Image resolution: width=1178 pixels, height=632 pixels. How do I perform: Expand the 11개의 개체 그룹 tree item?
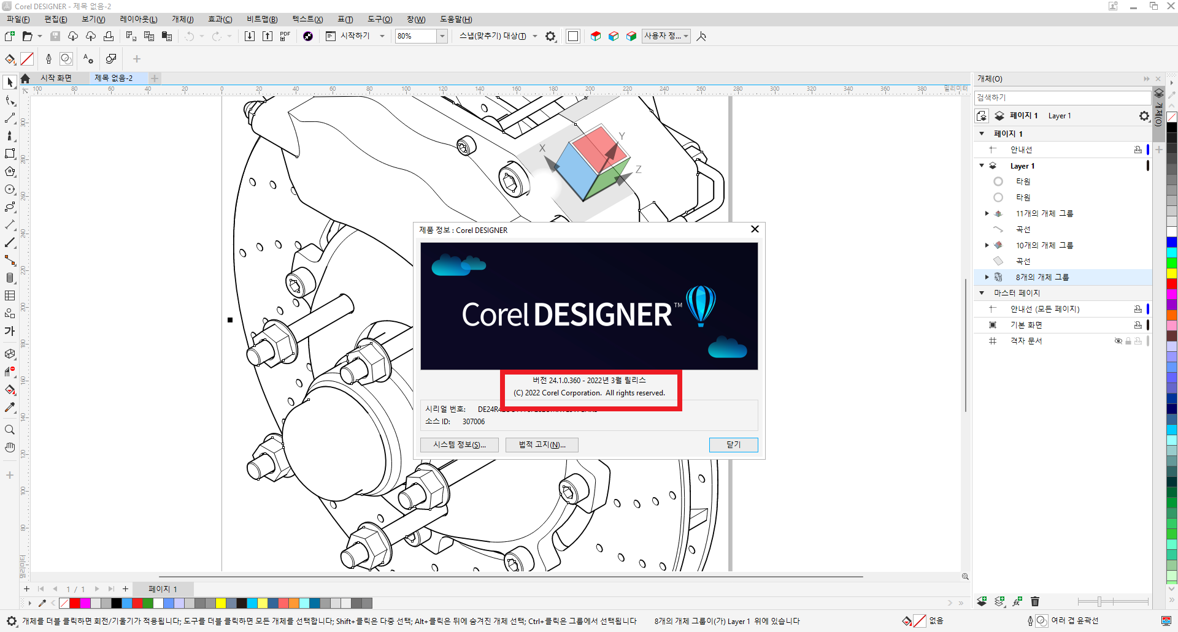[987, 213]
